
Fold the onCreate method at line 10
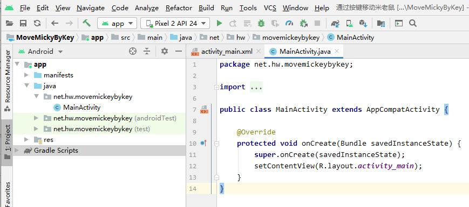(x=216, y=144)
